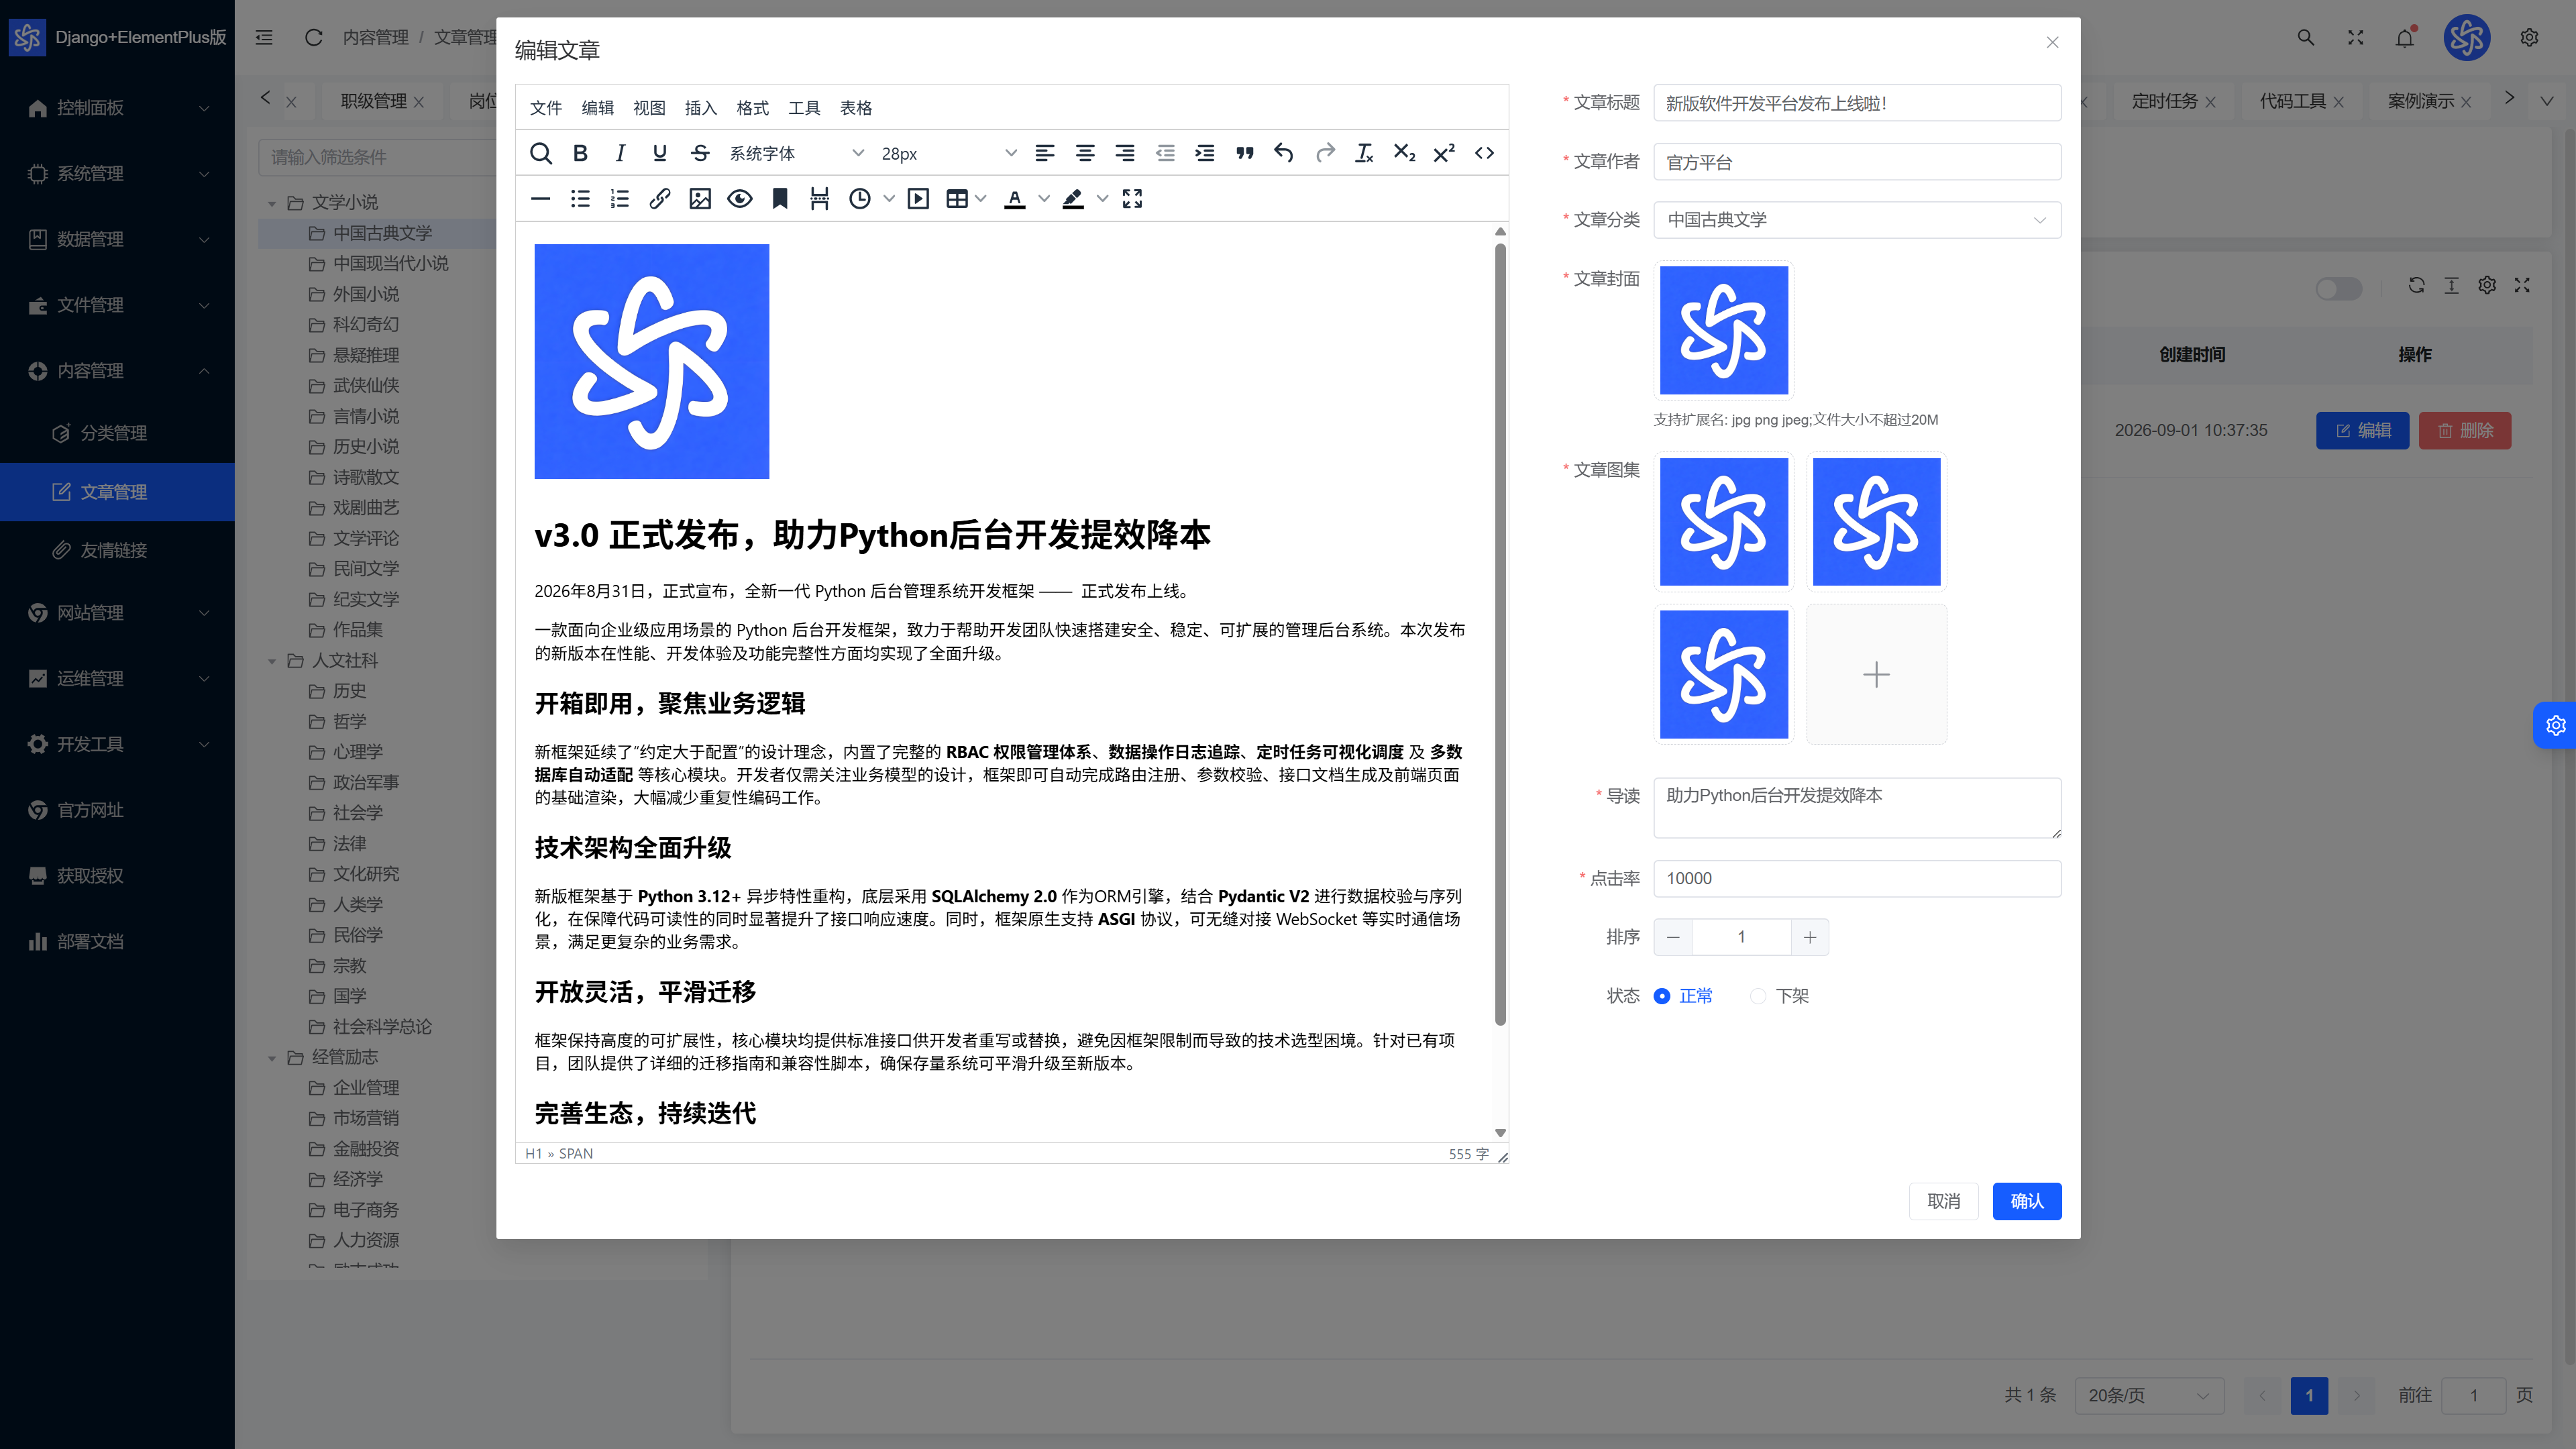Open 格式 menu in editor

[x=752, y=108]
